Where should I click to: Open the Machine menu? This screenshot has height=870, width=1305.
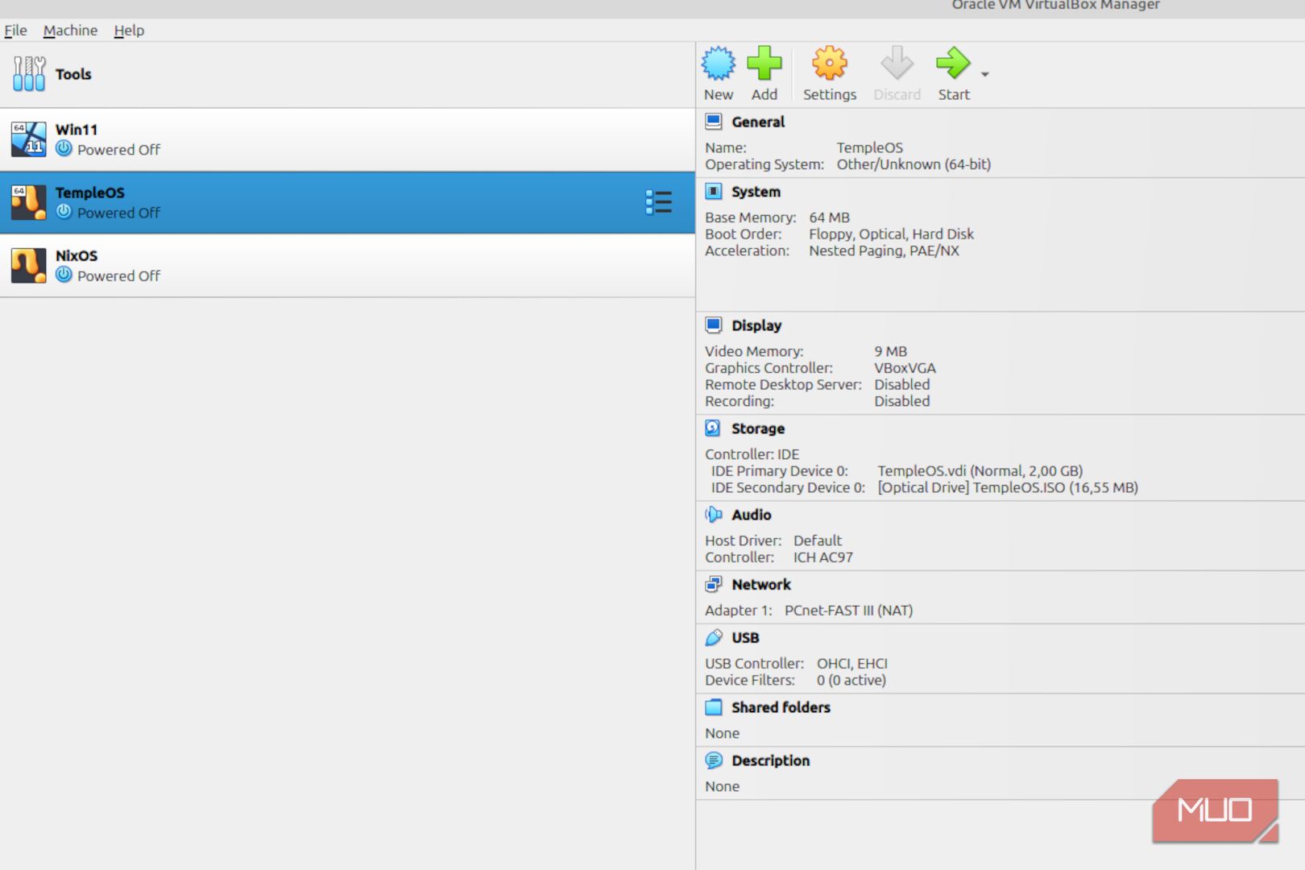70,30
